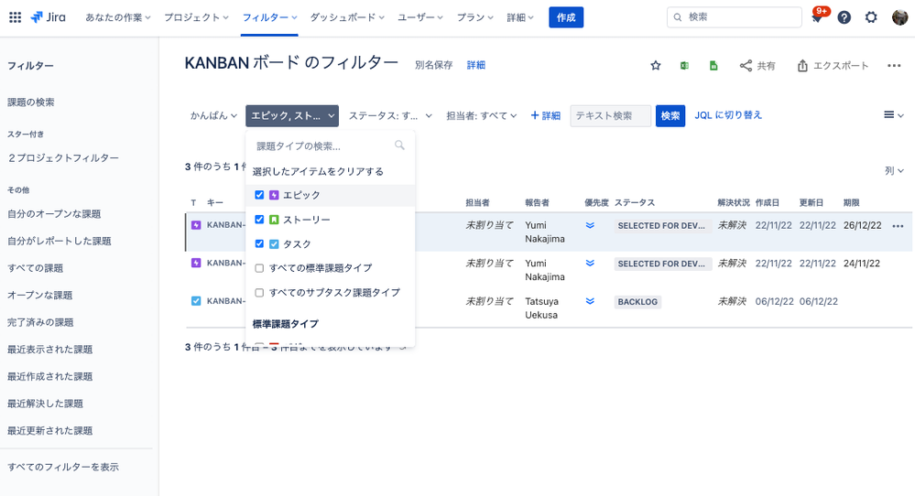
Task: Click the search magnifier in 課題タイプの検索
Action: click(399, 146)
